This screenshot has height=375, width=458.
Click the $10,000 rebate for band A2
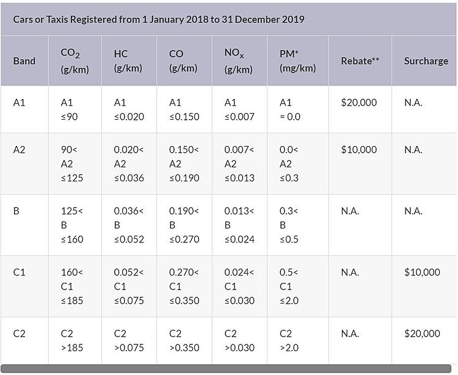tap(359, 150)
